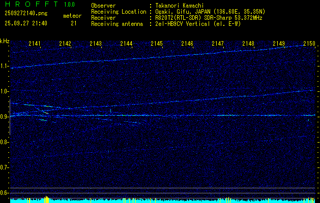This screenshot has width=320, height=203.
Task: Click the 2141 time marker
Action: pos(35,44)
